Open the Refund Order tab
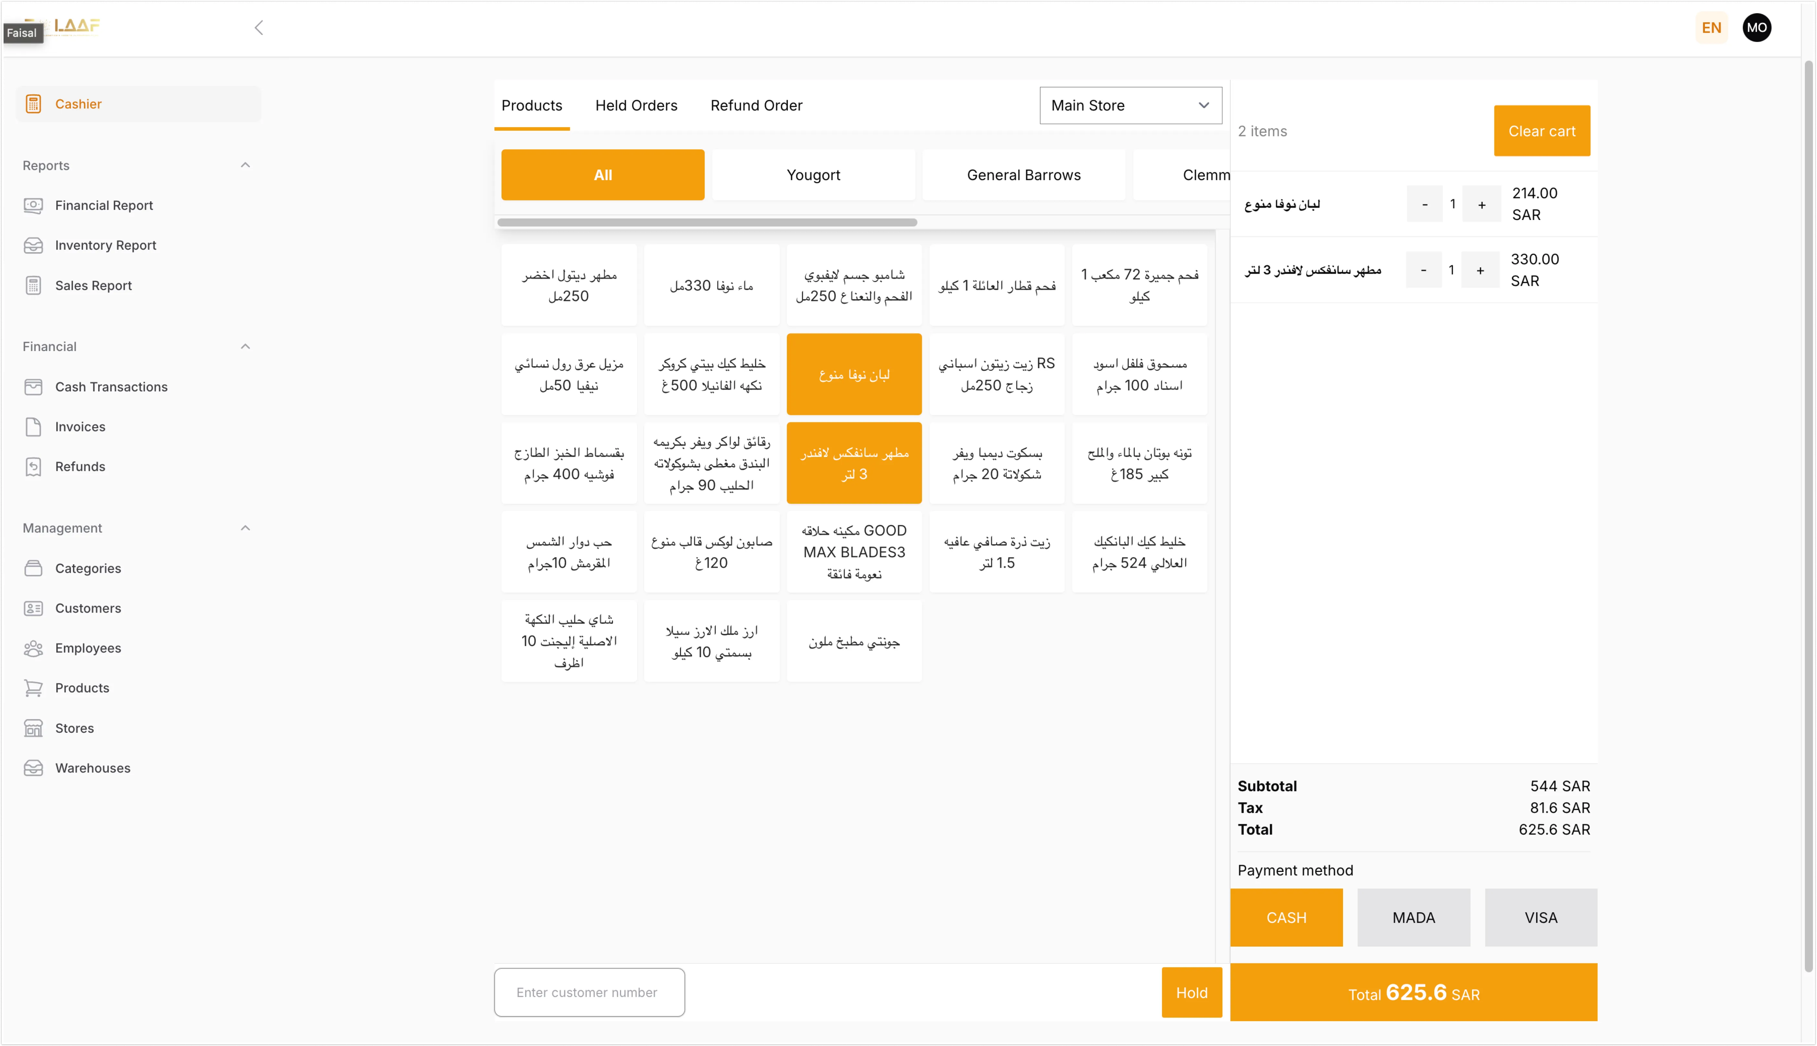Viewport: 1817px width, 1046px height. [756, 106]
